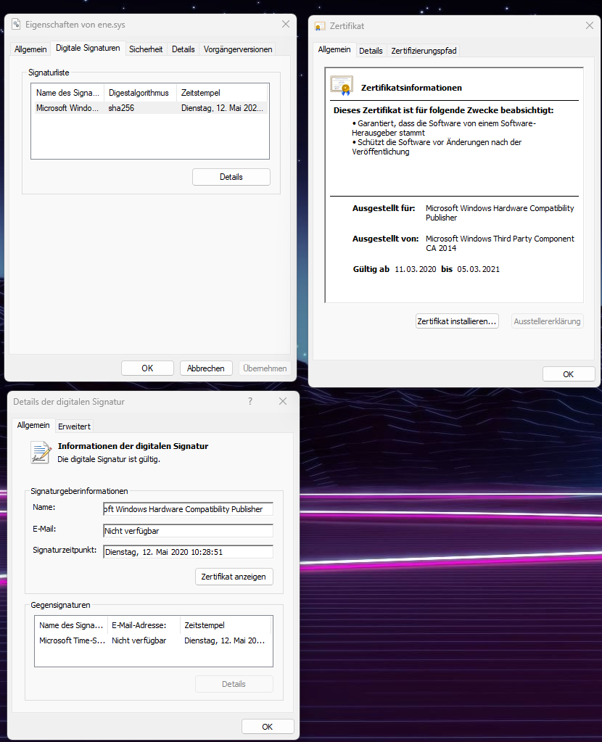Select the Digitale Signaturen tab
This screenshot has width=602, height=742.
(x=88, y=49)
